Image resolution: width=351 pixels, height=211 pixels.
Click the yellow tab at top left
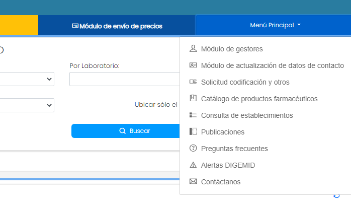19,25
